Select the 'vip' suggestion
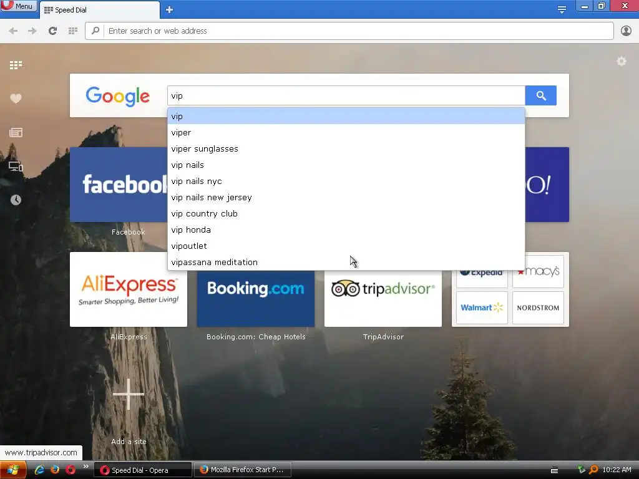This screenshot has width=639, height=479. (x=346, y=117)
